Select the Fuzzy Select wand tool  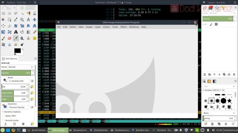click(22, 13)
